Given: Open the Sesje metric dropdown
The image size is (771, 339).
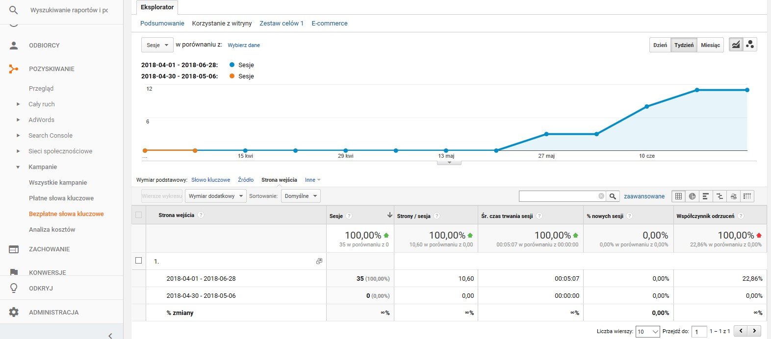Looking at the screenshot, I should tap(157, 45).
